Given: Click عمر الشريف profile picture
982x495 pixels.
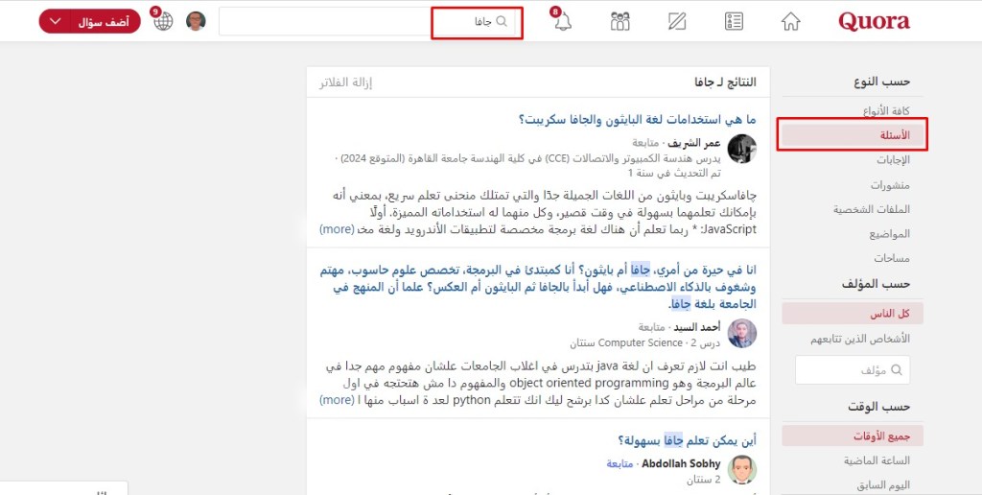Looking at the screenshot, I should [742, 149].
